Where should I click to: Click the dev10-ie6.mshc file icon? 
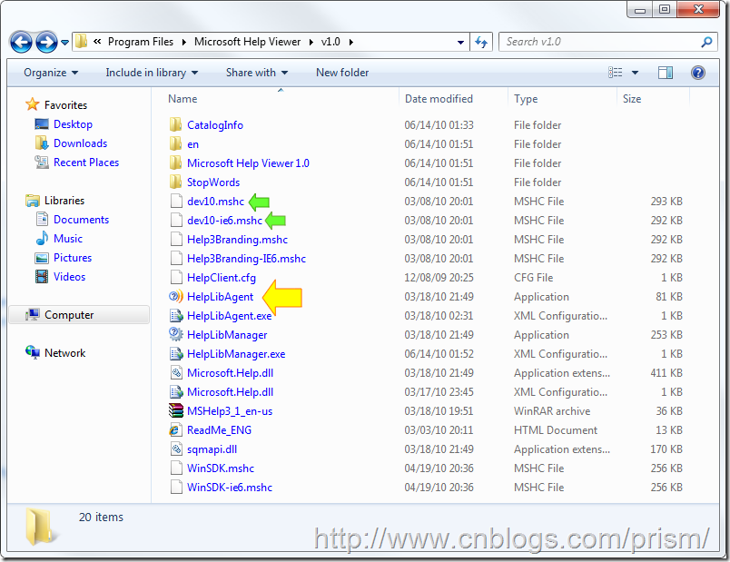[x=176, y=220]
